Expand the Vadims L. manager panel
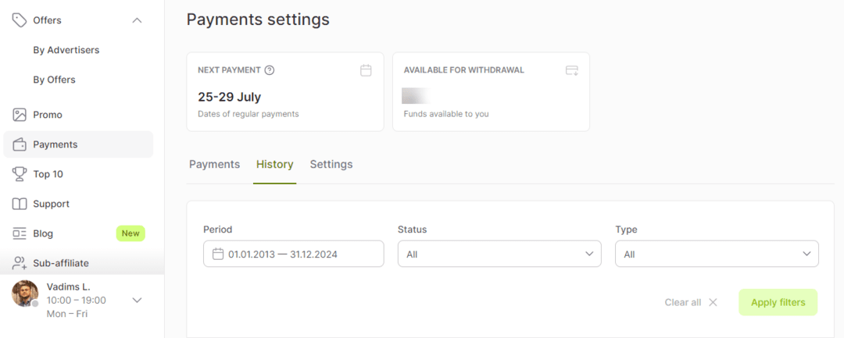Viewport: 844px width, 338px height. tap(137, 300)
